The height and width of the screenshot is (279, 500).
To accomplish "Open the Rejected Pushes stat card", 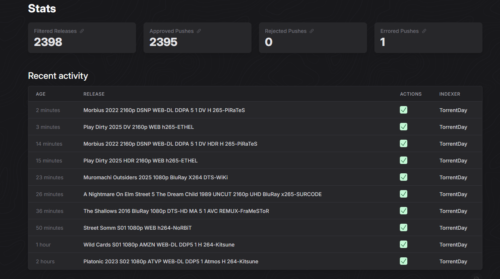I will point(313,38).
